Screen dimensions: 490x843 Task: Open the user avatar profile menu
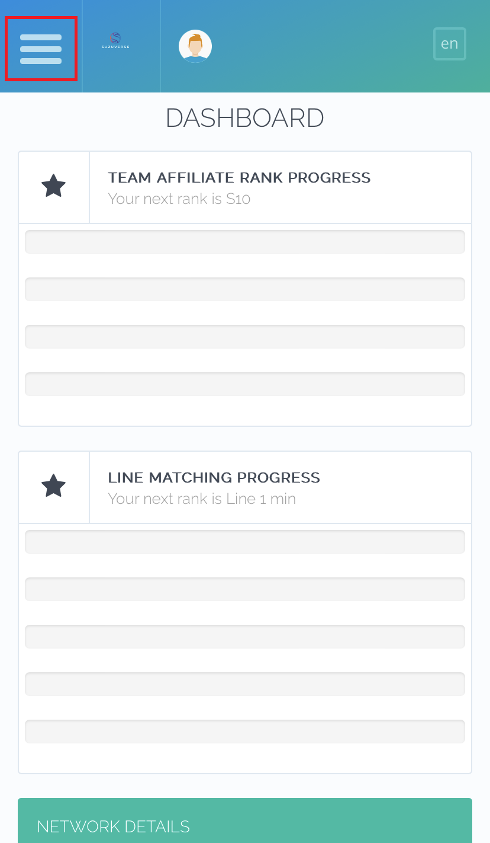(x=195, y=46)
